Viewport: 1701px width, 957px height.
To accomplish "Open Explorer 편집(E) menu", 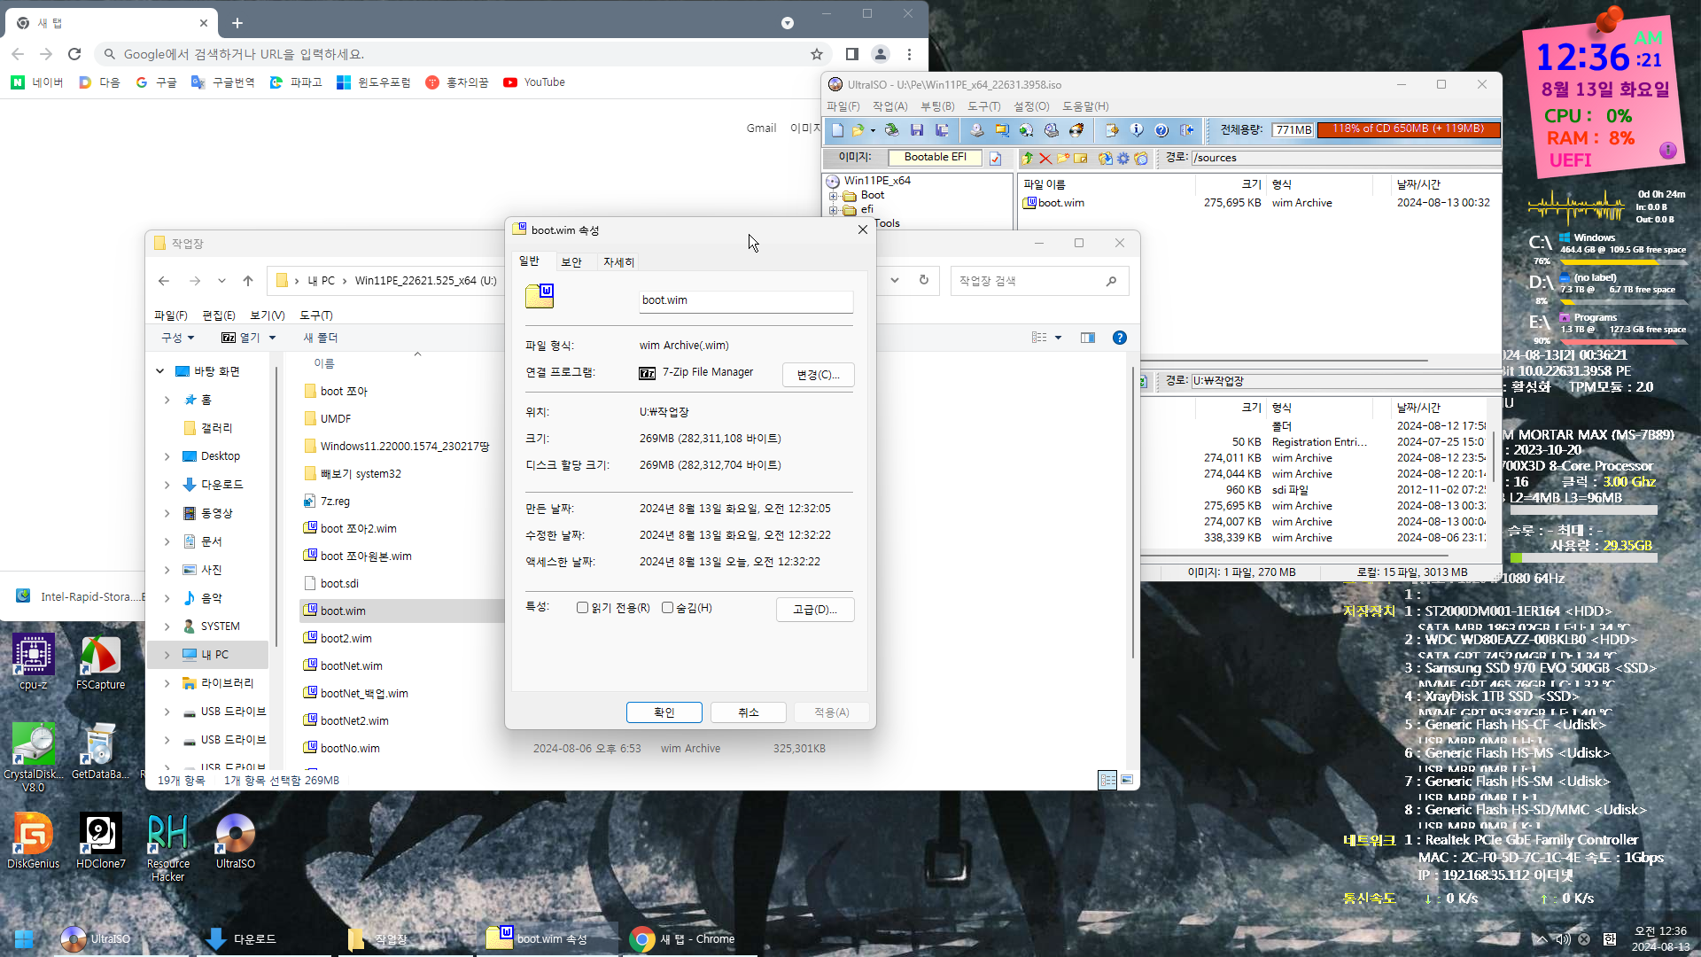I will (219, 315).
